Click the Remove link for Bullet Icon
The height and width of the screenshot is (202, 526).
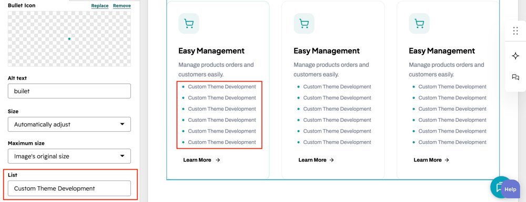click(122, 6)
